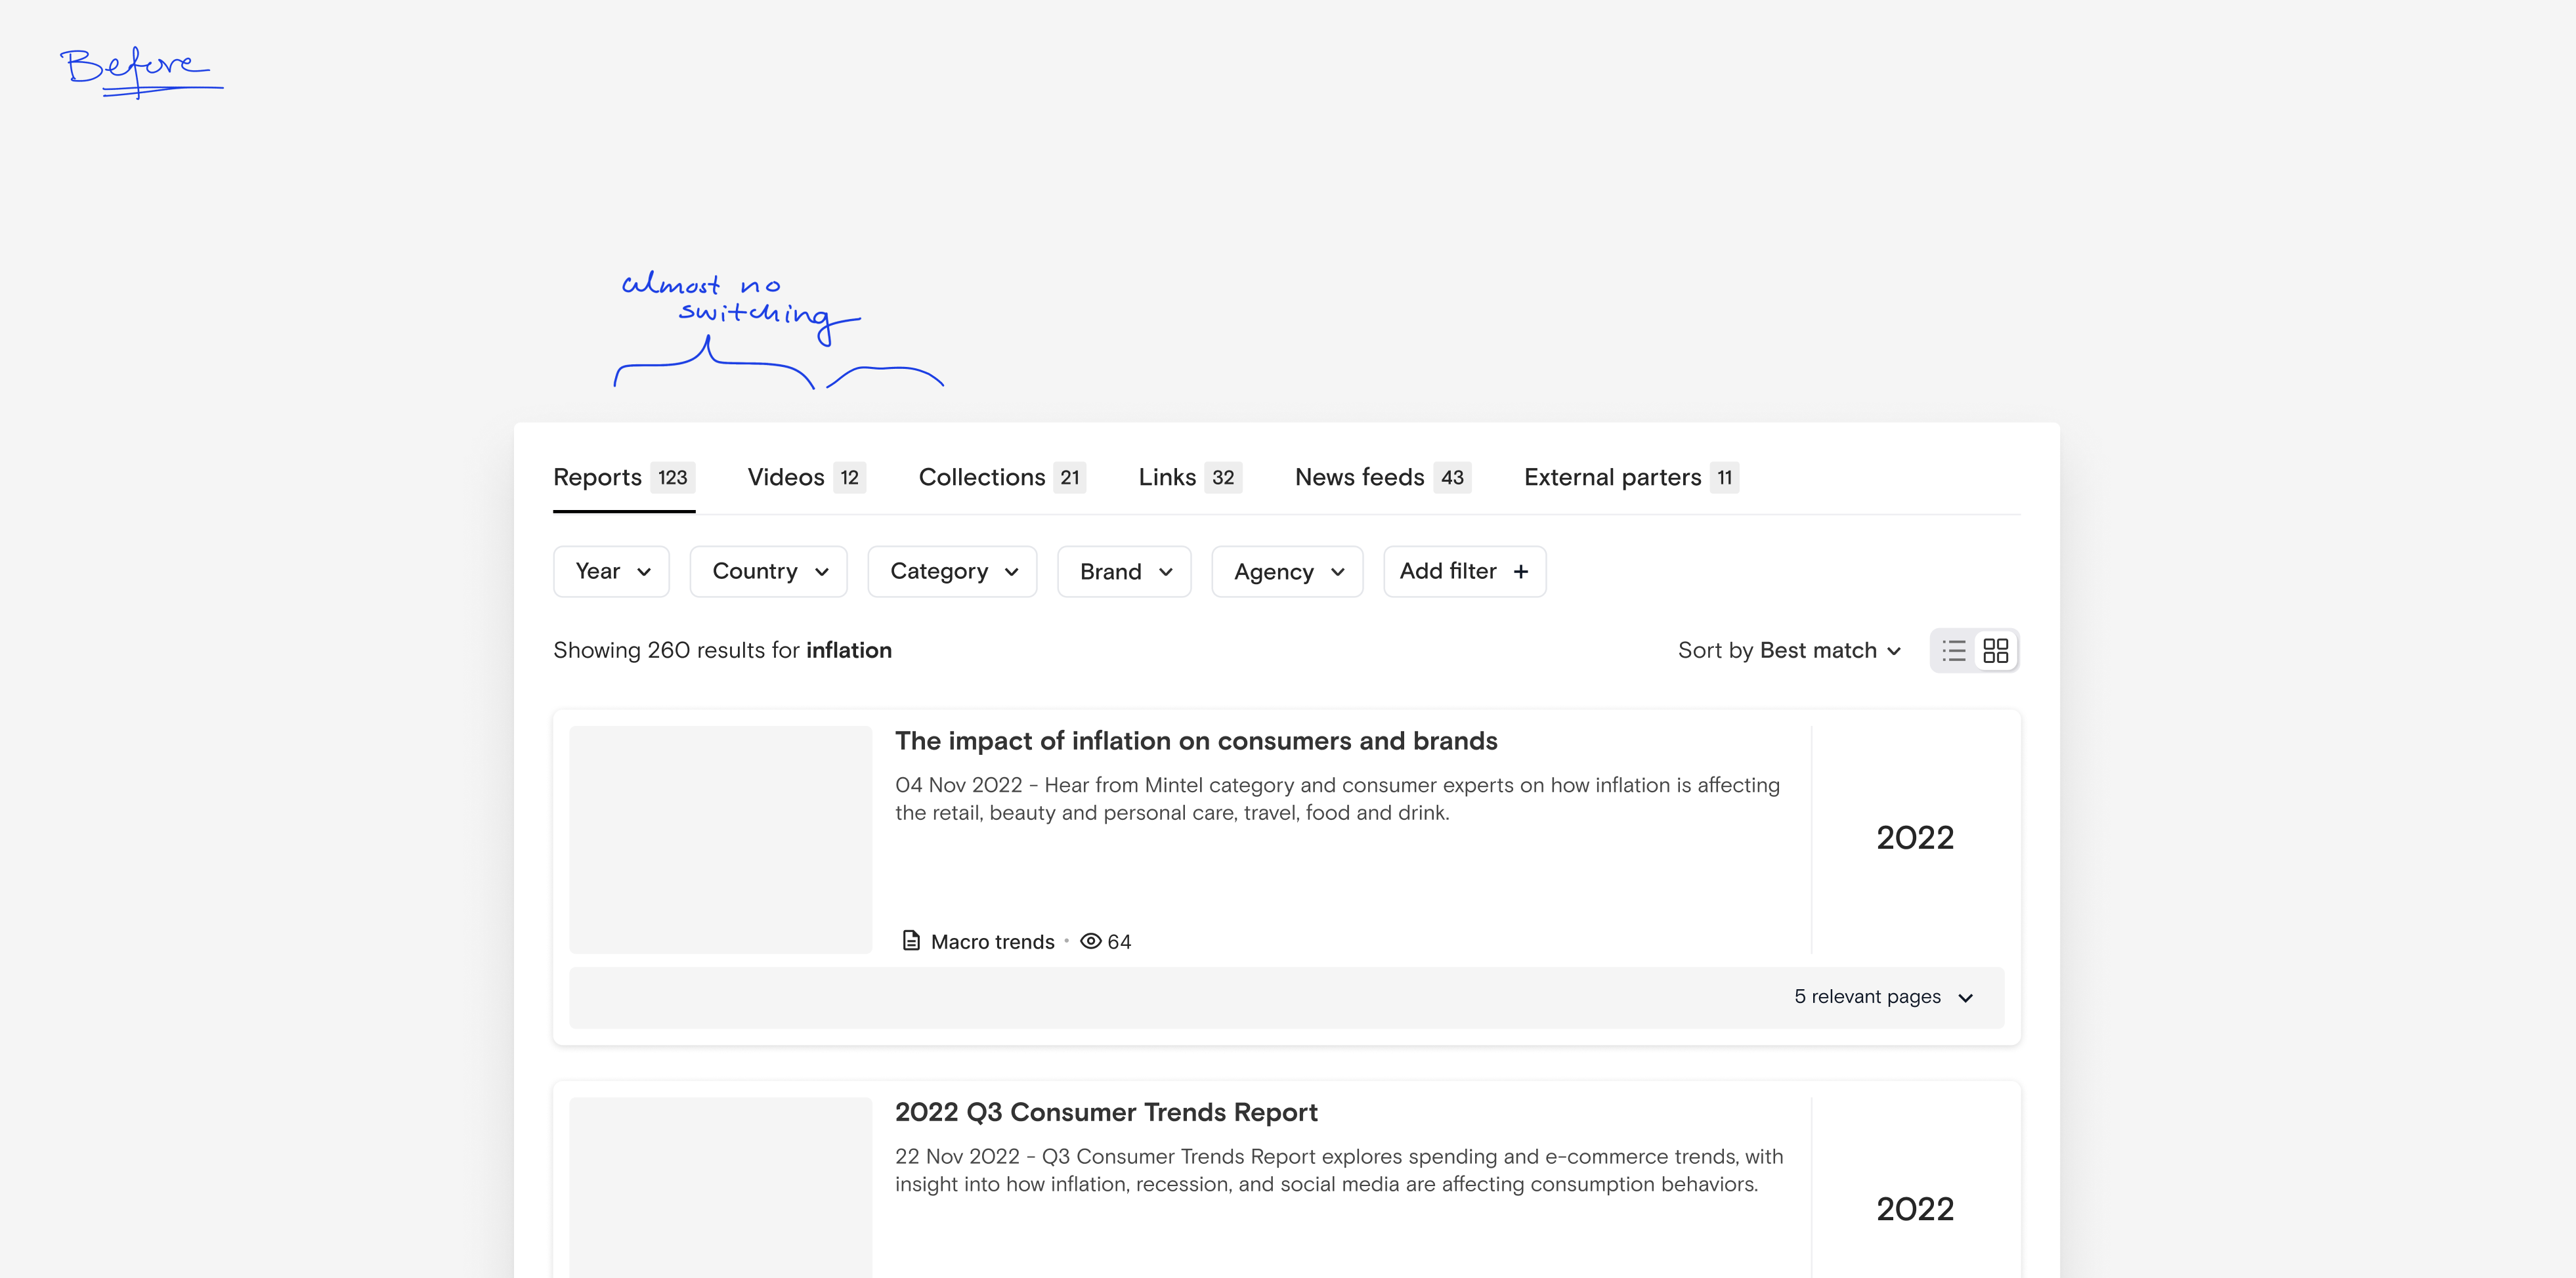
Task: Open the Agency filter dropdown
Action: (x=1287, y=572)
